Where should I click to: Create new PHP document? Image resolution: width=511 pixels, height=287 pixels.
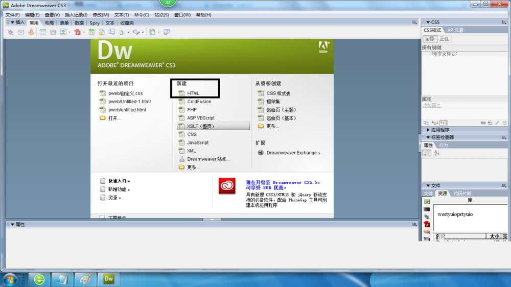(x=192, y=110)
